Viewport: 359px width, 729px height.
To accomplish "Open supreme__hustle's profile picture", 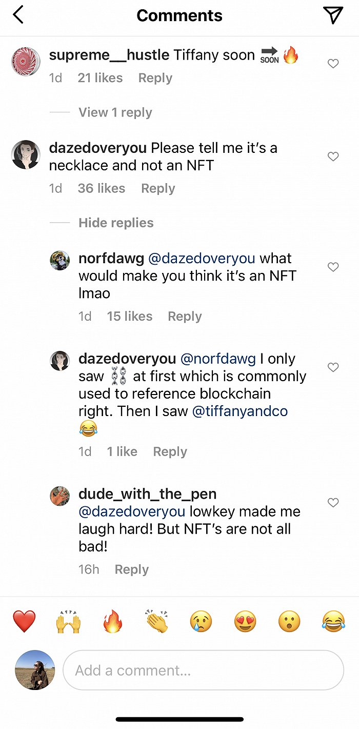I will (x=26, y=62).
